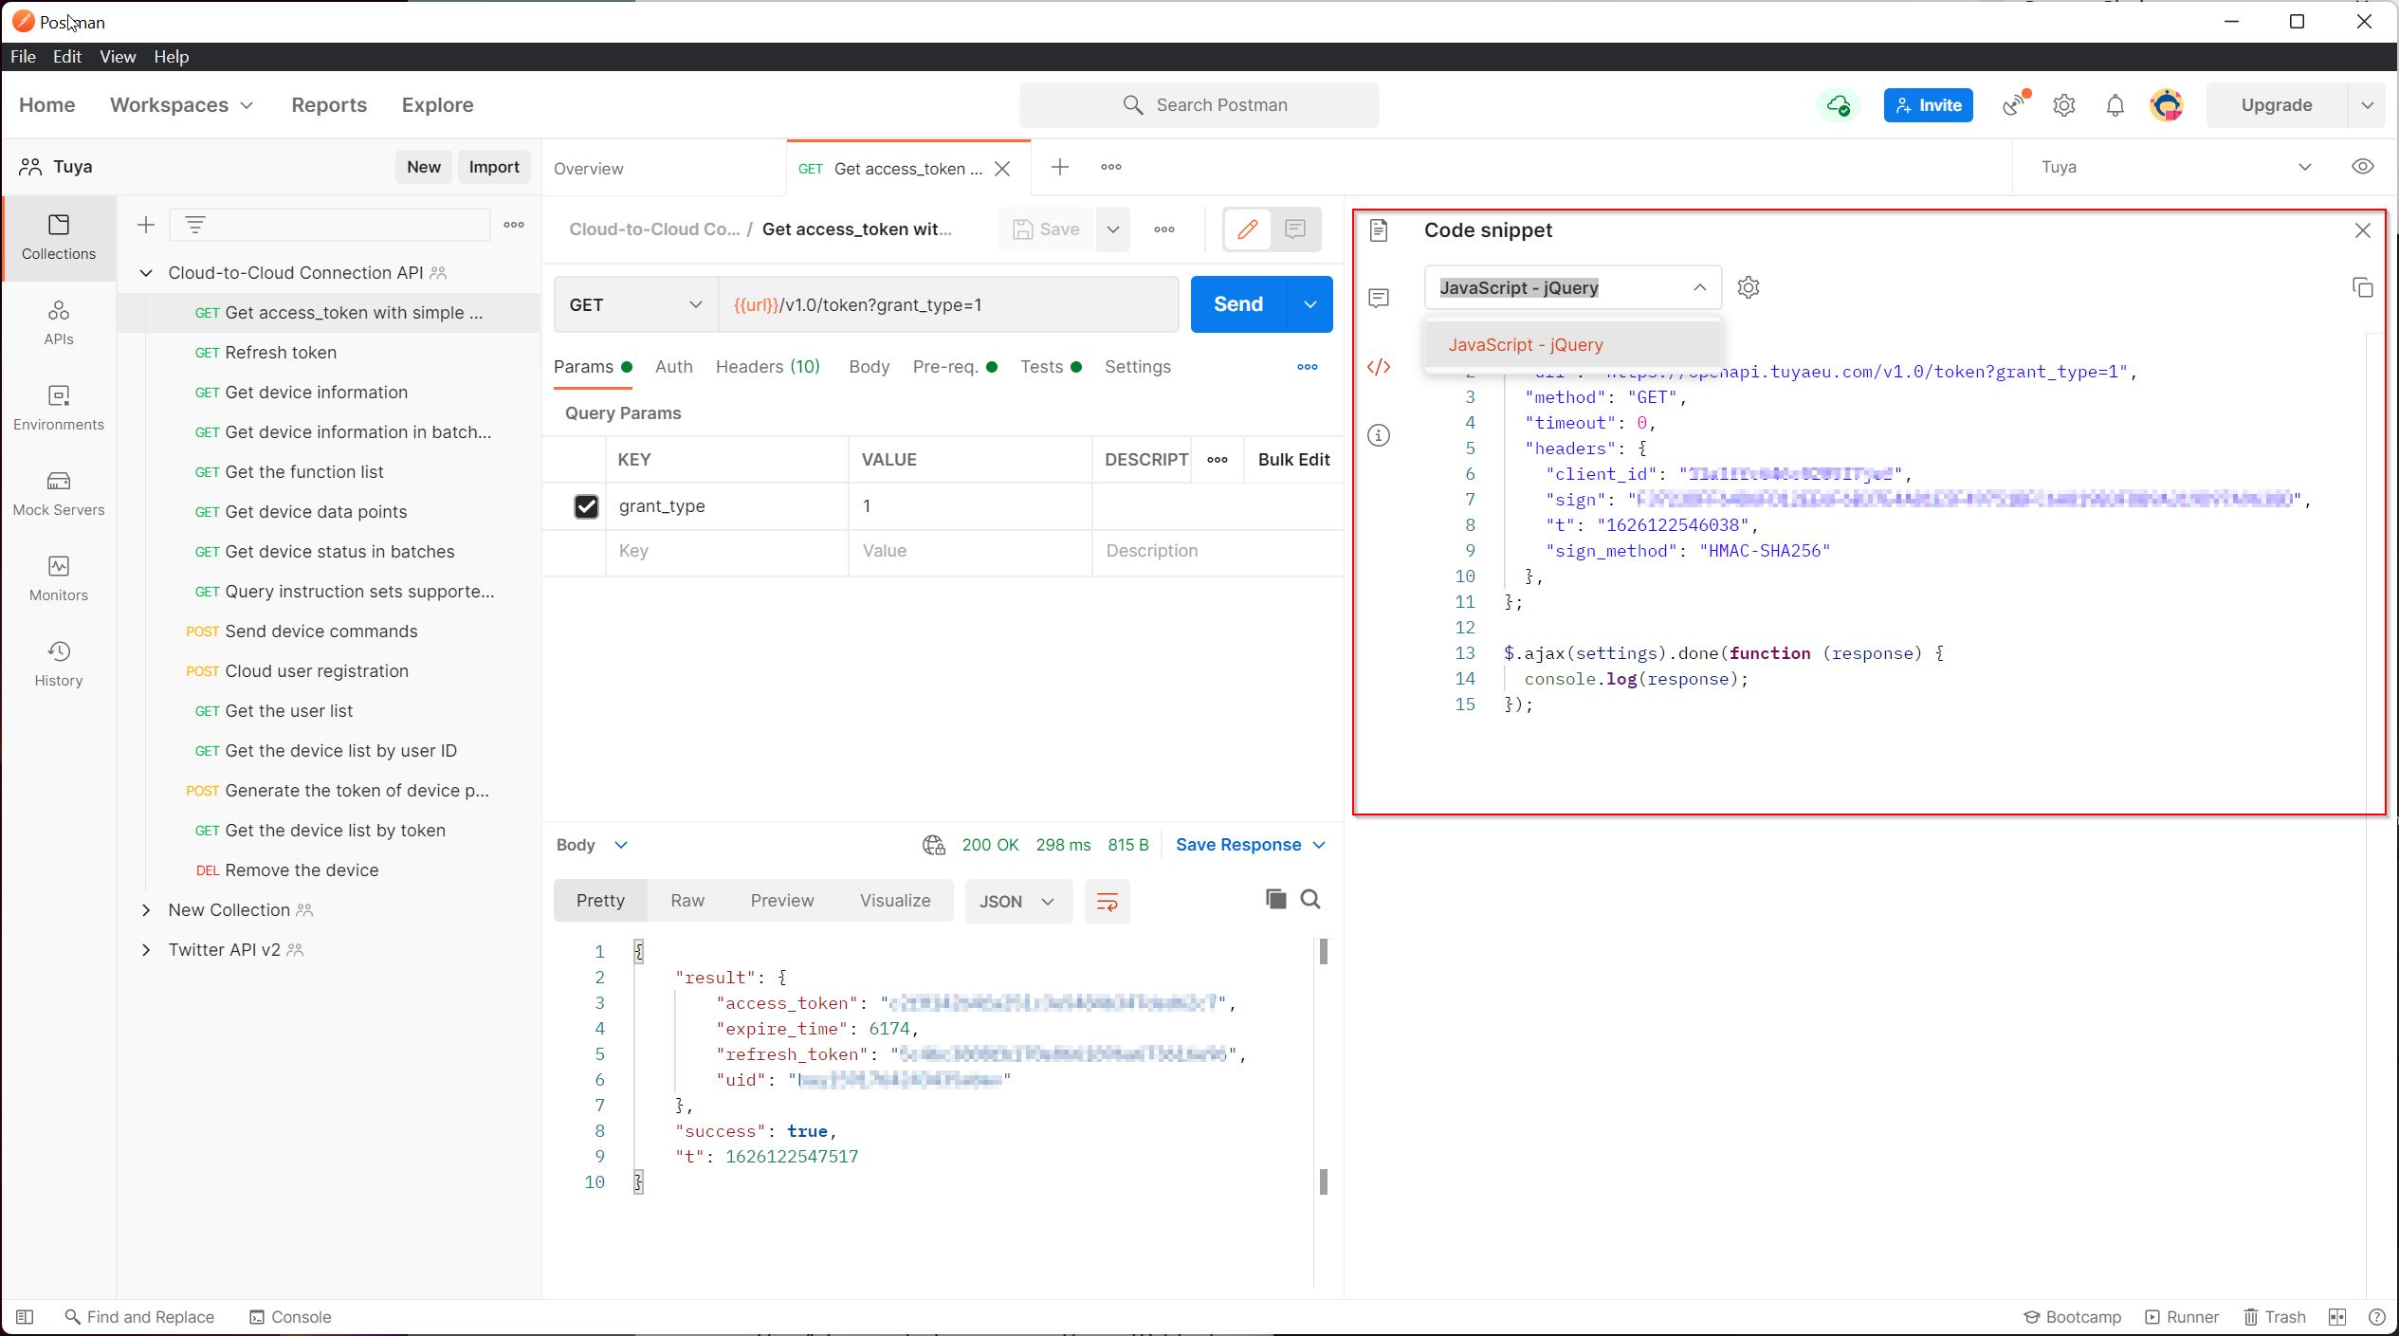The height and width of the screenshot is (1336, 2399).
Task: Drag the response body vertical scrollbar
Action: (1325, 954)
